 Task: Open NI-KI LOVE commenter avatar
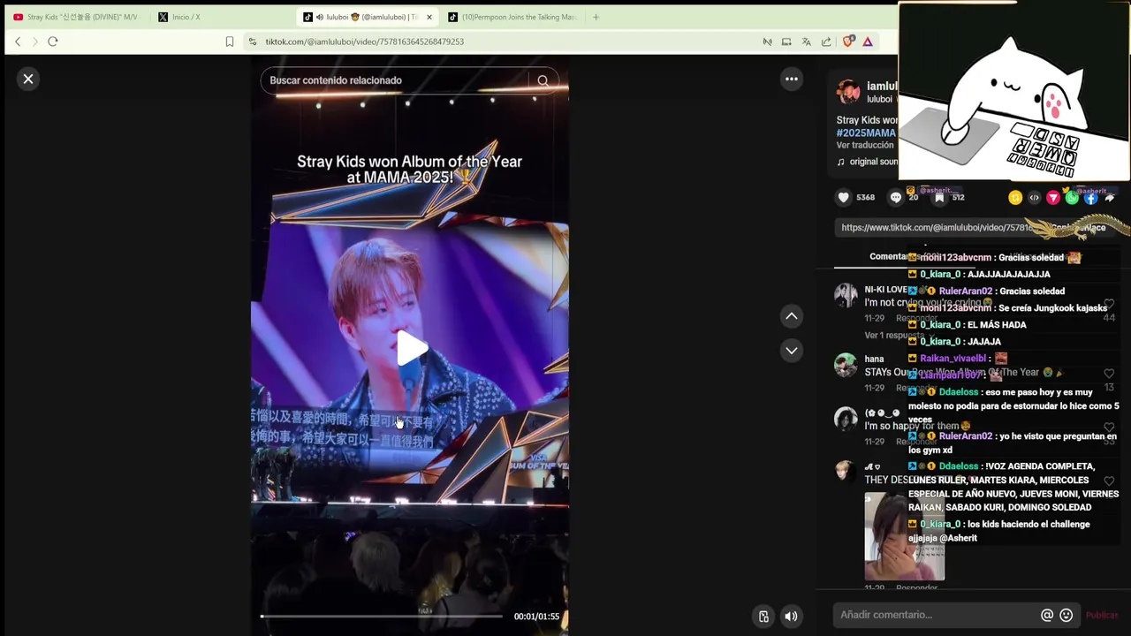pos(846,296)
